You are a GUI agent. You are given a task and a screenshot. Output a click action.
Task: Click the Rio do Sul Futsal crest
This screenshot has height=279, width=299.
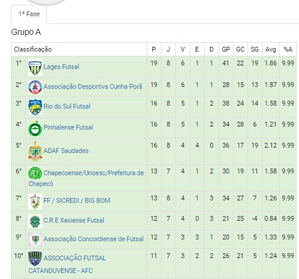click(x=35, y=107)
